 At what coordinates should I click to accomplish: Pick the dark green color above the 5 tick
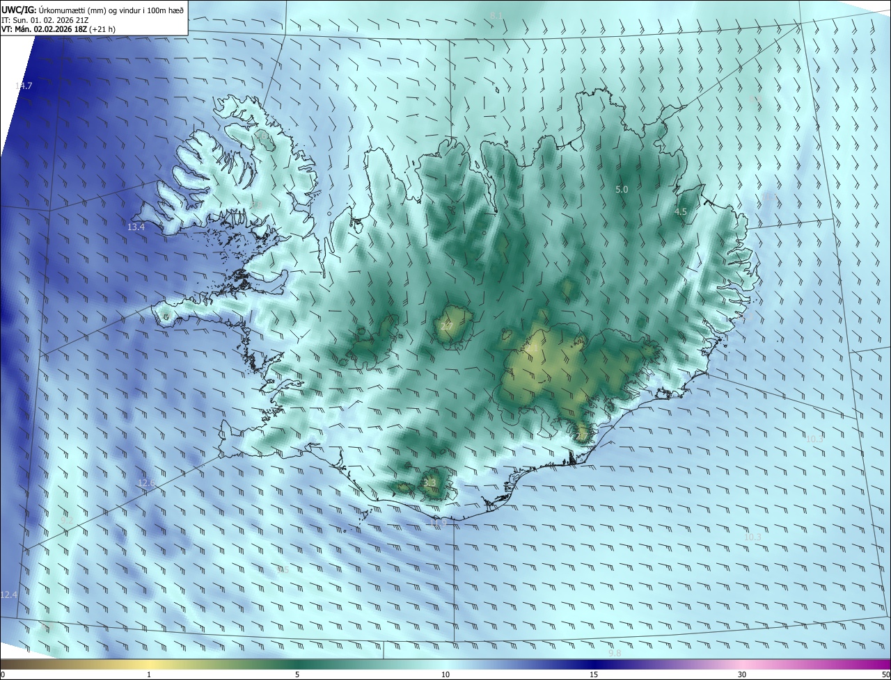297,664
